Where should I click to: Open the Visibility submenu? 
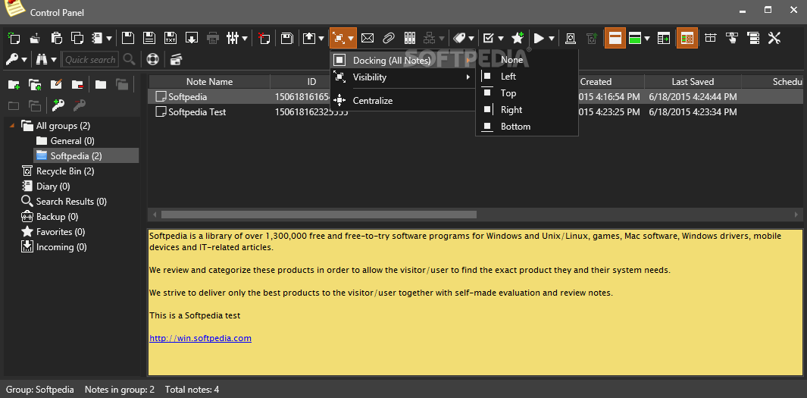(x=403, y=77)
